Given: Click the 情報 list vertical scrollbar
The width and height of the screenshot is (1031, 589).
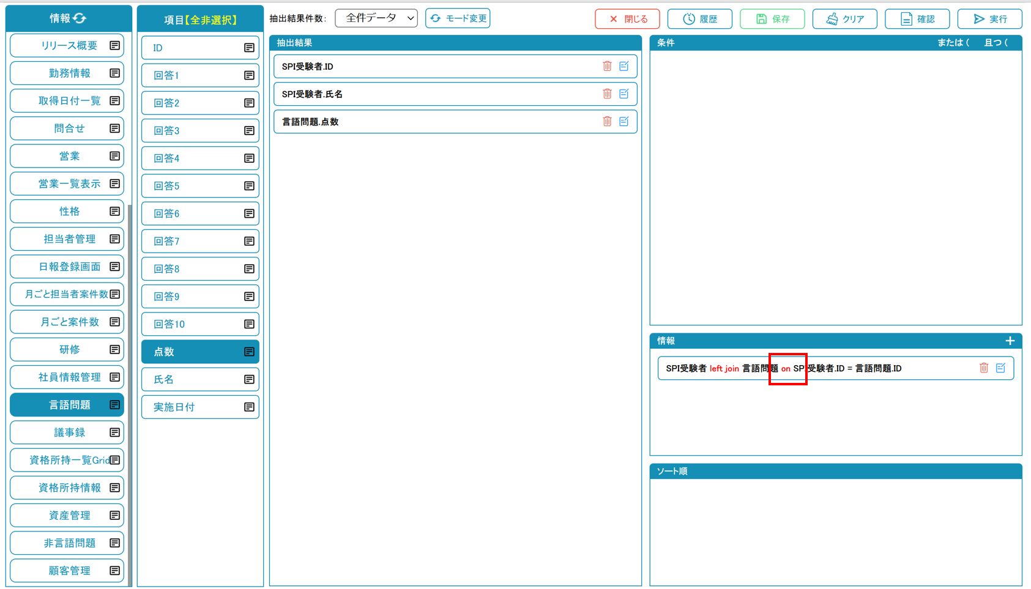Looking at the screenshot, I should pos(129,395).
